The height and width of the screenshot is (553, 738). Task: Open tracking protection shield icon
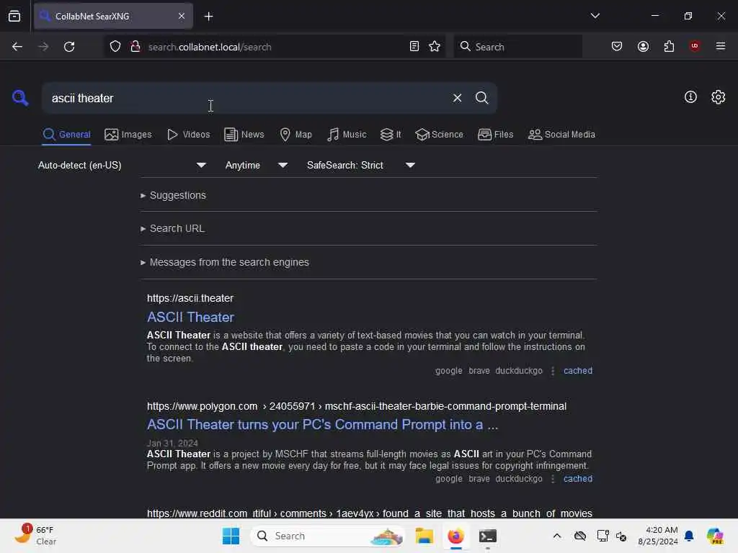[x=115, y=47]
